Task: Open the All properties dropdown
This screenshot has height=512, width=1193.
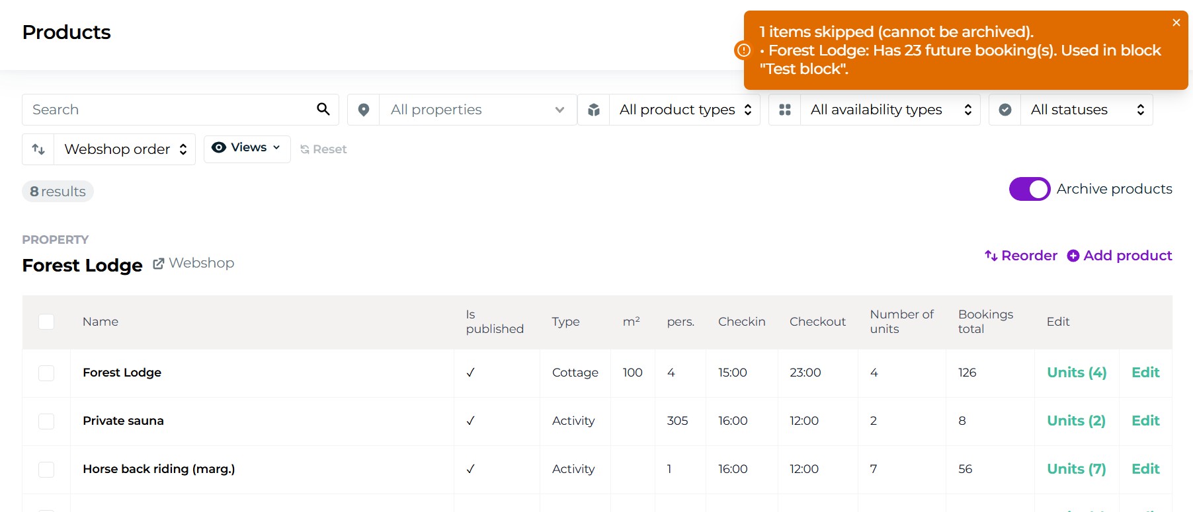Action: pyautogui.click(x=477, y=110)
